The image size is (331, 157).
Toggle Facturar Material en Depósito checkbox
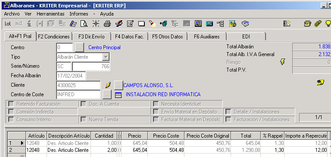(156, 119)
